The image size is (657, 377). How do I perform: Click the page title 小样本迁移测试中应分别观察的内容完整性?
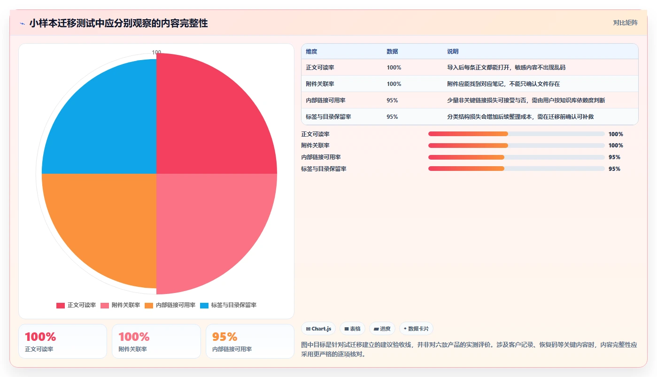coord(118,23)
